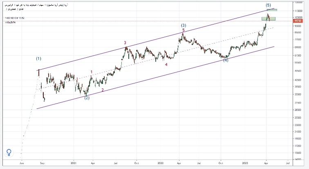Click the red sub-wave 4 label

tap(166, 64)
